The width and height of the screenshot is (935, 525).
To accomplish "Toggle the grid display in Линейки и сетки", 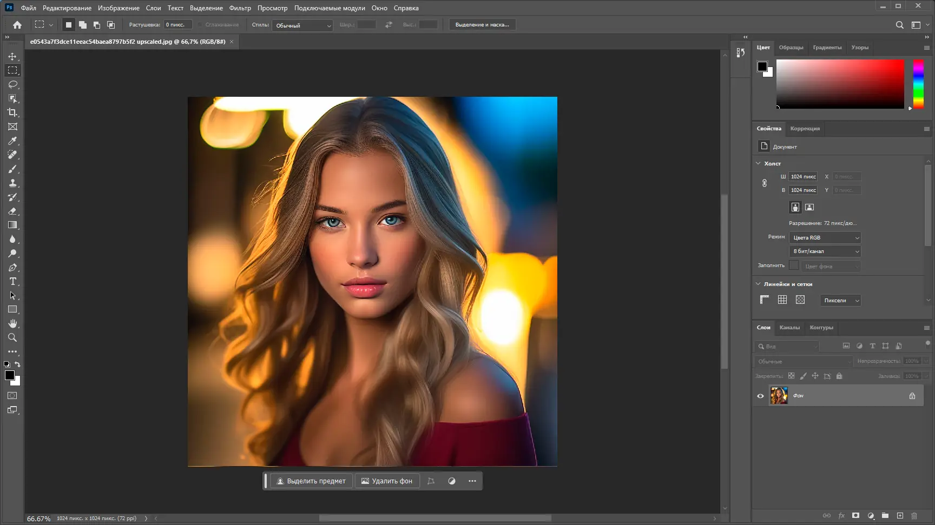I will (x=782, y=300).
